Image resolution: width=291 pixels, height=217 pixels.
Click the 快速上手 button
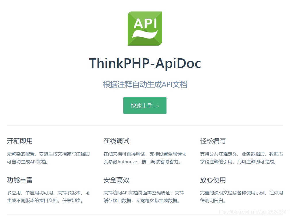tap(145, 105)
